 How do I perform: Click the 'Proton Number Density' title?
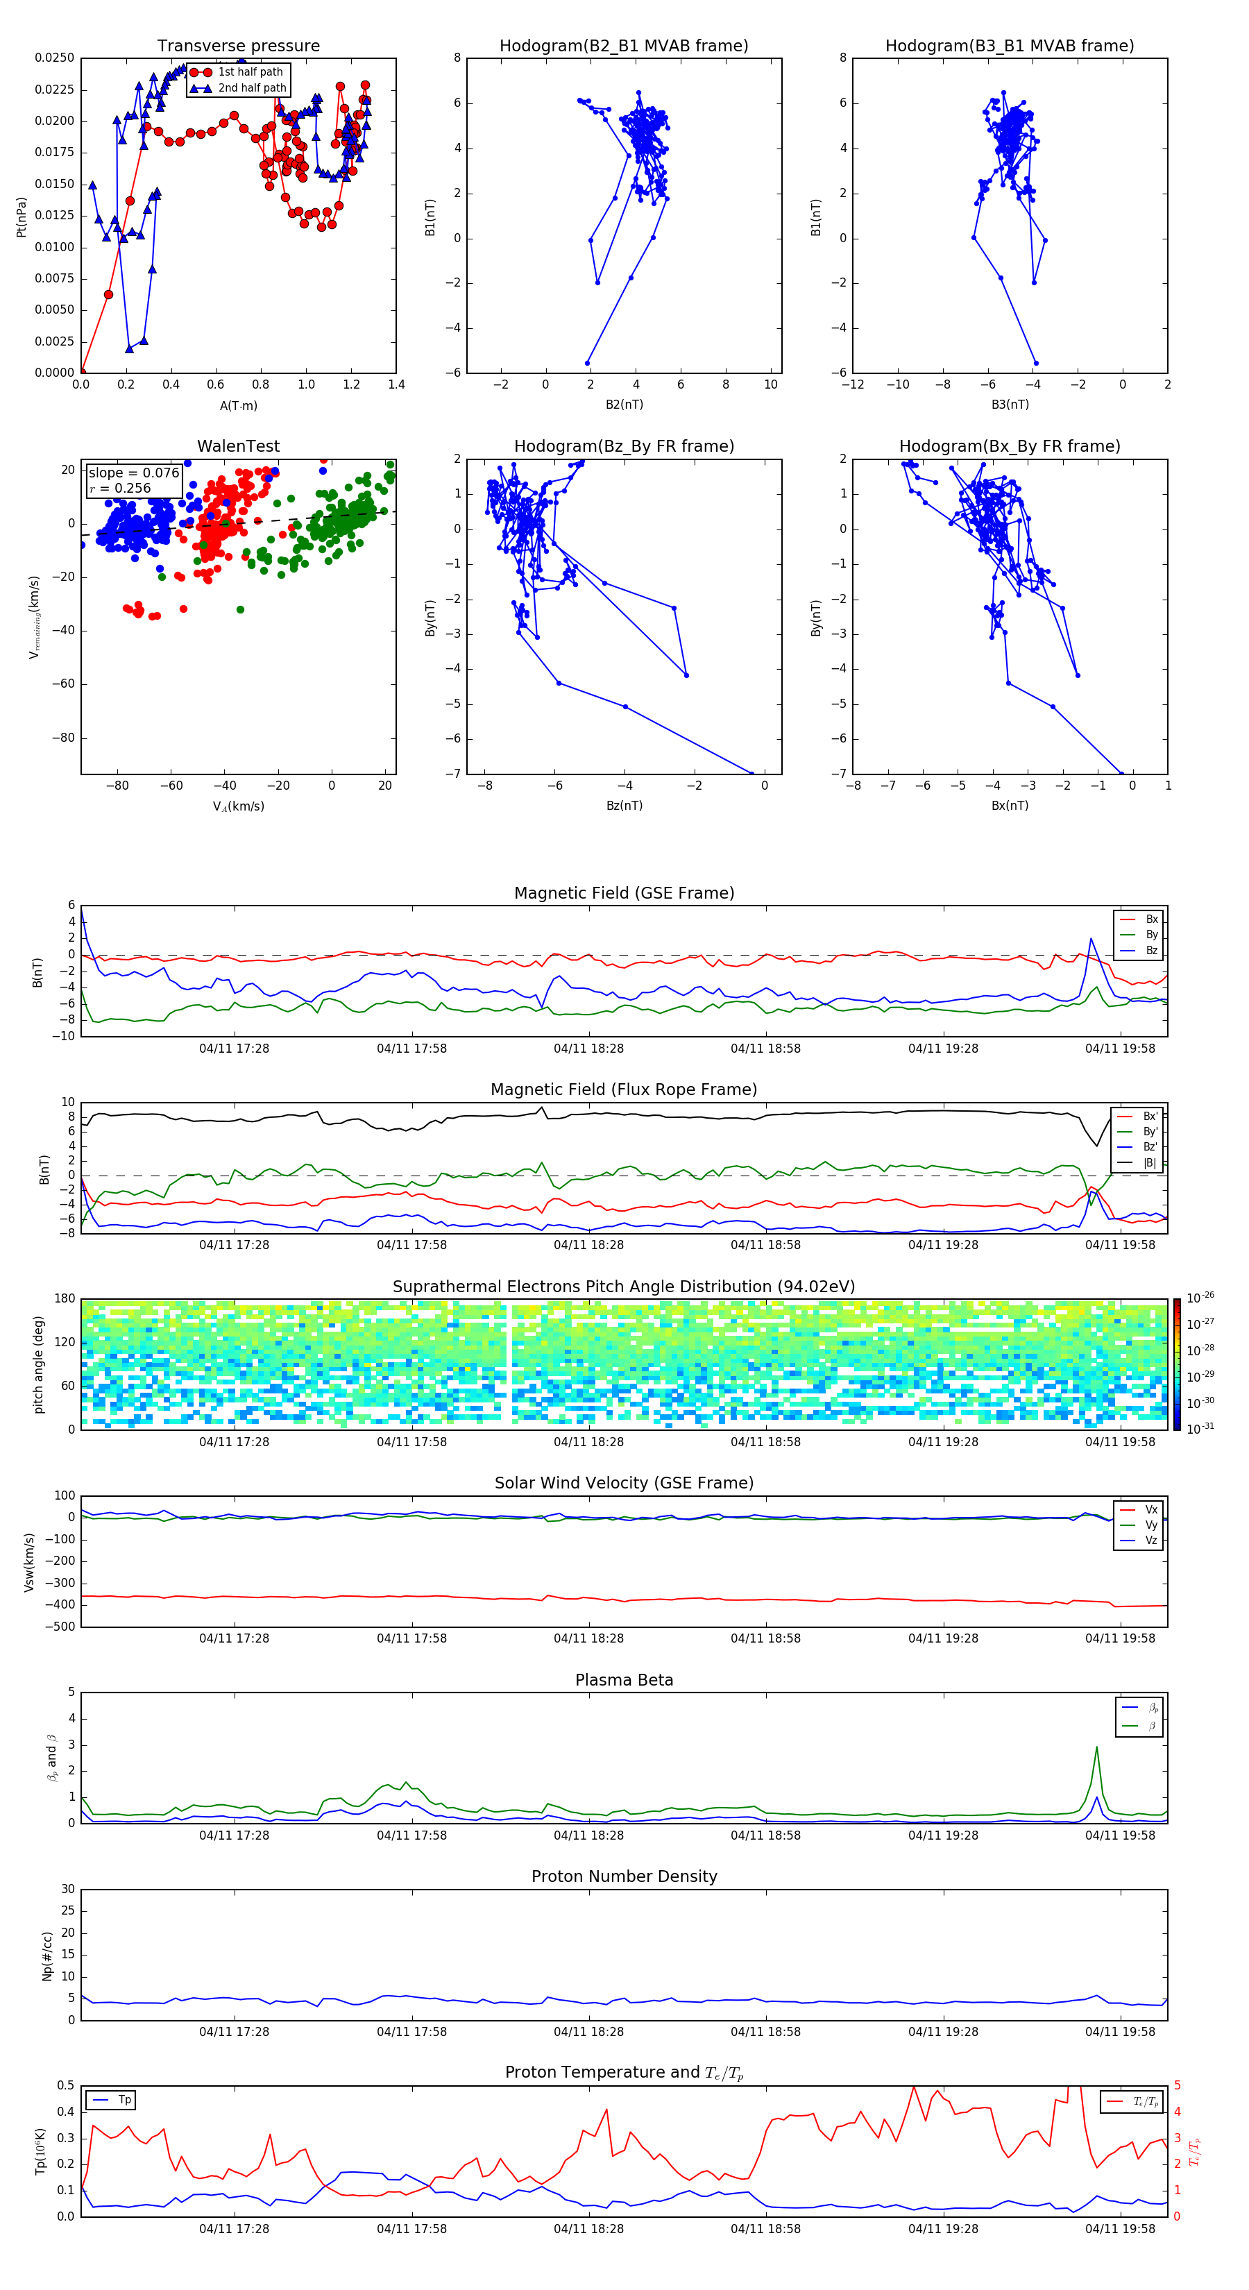pos(624,1876)
